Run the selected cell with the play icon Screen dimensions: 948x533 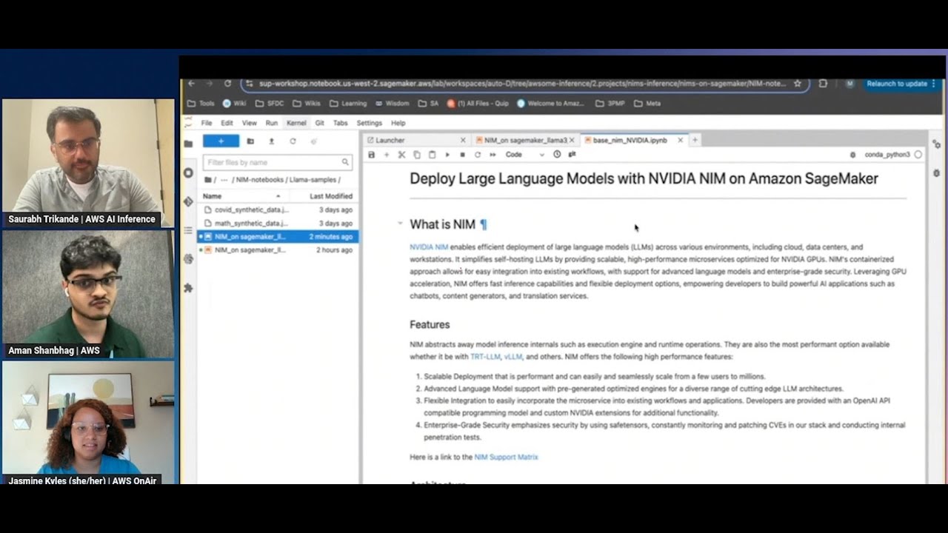click(x=447, y=155)
